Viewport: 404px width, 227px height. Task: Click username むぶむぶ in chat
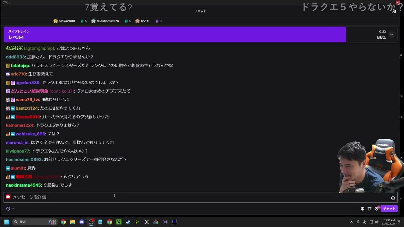click(x=14, y=48)
